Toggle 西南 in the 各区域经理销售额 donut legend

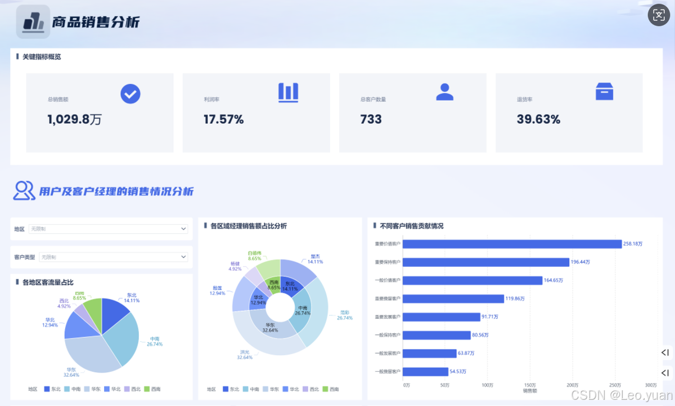coord(331,389)
